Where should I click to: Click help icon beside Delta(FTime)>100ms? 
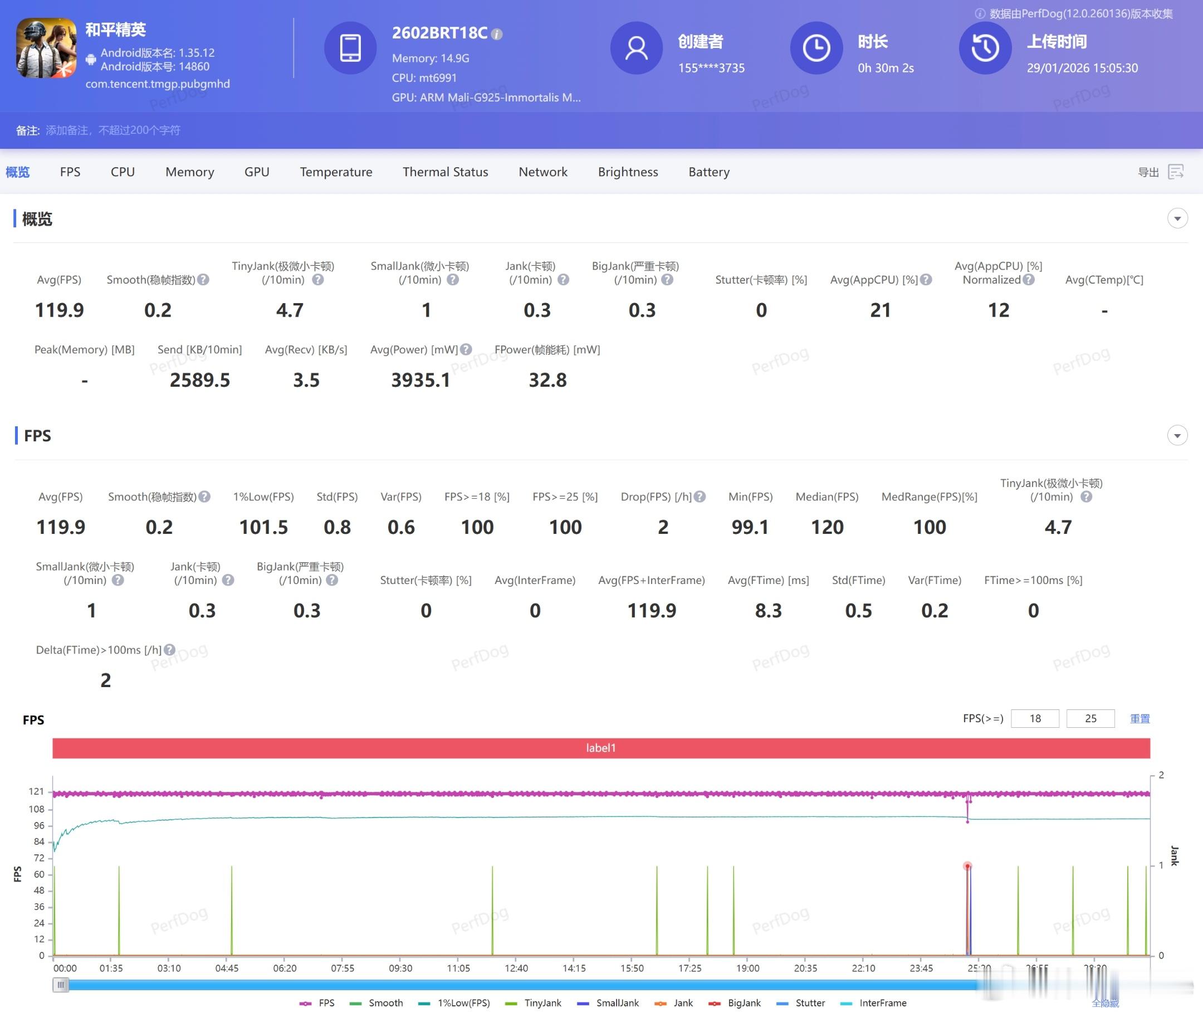tap(170, 650)
